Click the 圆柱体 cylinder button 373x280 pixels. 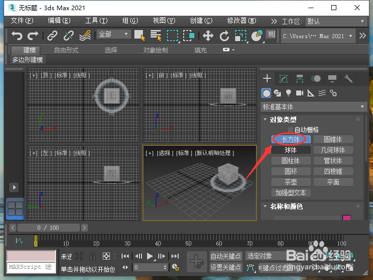[291, 161]
